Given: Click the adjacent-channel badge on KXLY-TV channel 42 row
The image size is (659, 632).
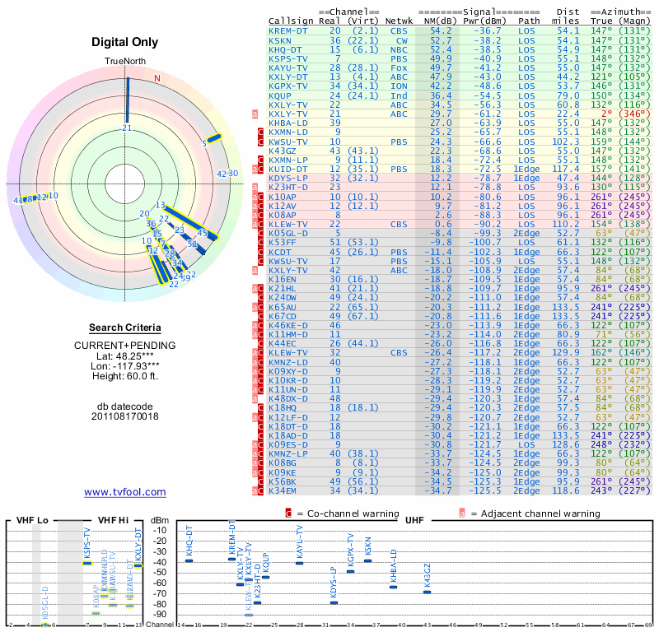Looking at the screenshot, I should point(255,271).
